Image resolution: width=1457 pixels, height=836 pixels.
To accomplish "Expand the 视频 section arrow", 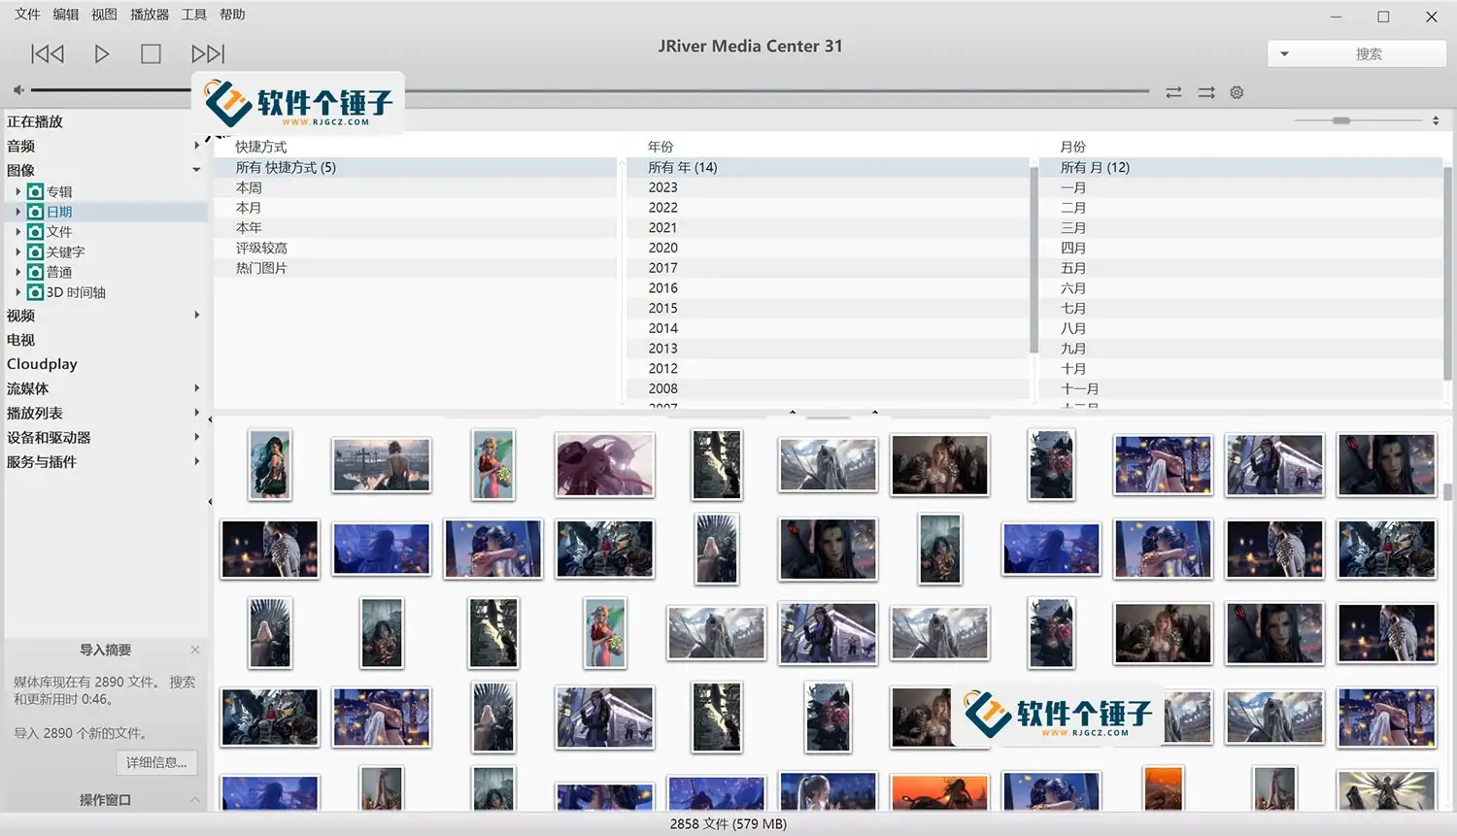I will (x=196, y=315).
